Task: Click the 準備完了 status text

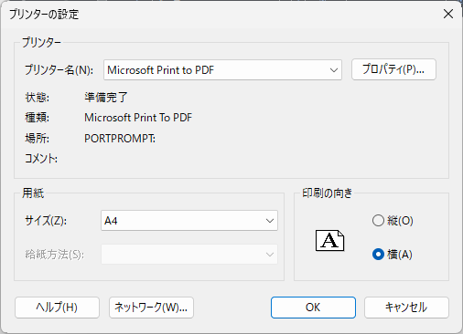Action: pyautogui.click(x=106, y=98)
